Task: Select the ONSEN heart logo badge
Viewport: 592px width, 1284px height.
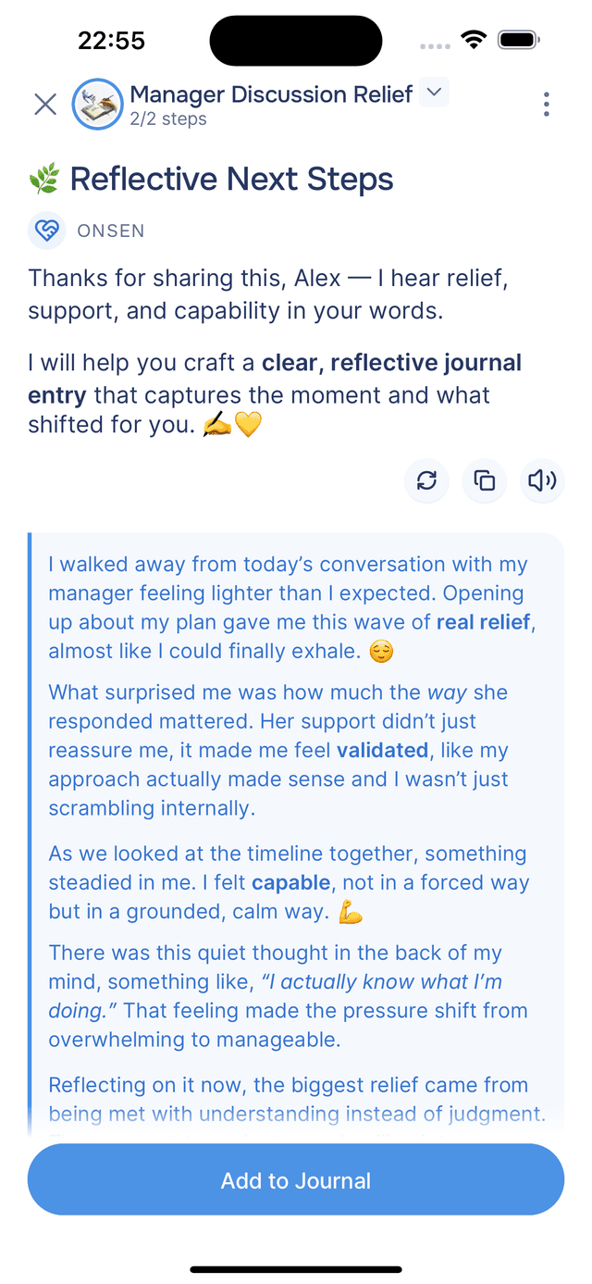Action: point(46,230)
